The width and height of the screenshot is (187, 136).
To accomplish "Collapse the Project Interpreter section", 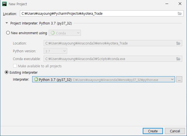I will (7, 23).
